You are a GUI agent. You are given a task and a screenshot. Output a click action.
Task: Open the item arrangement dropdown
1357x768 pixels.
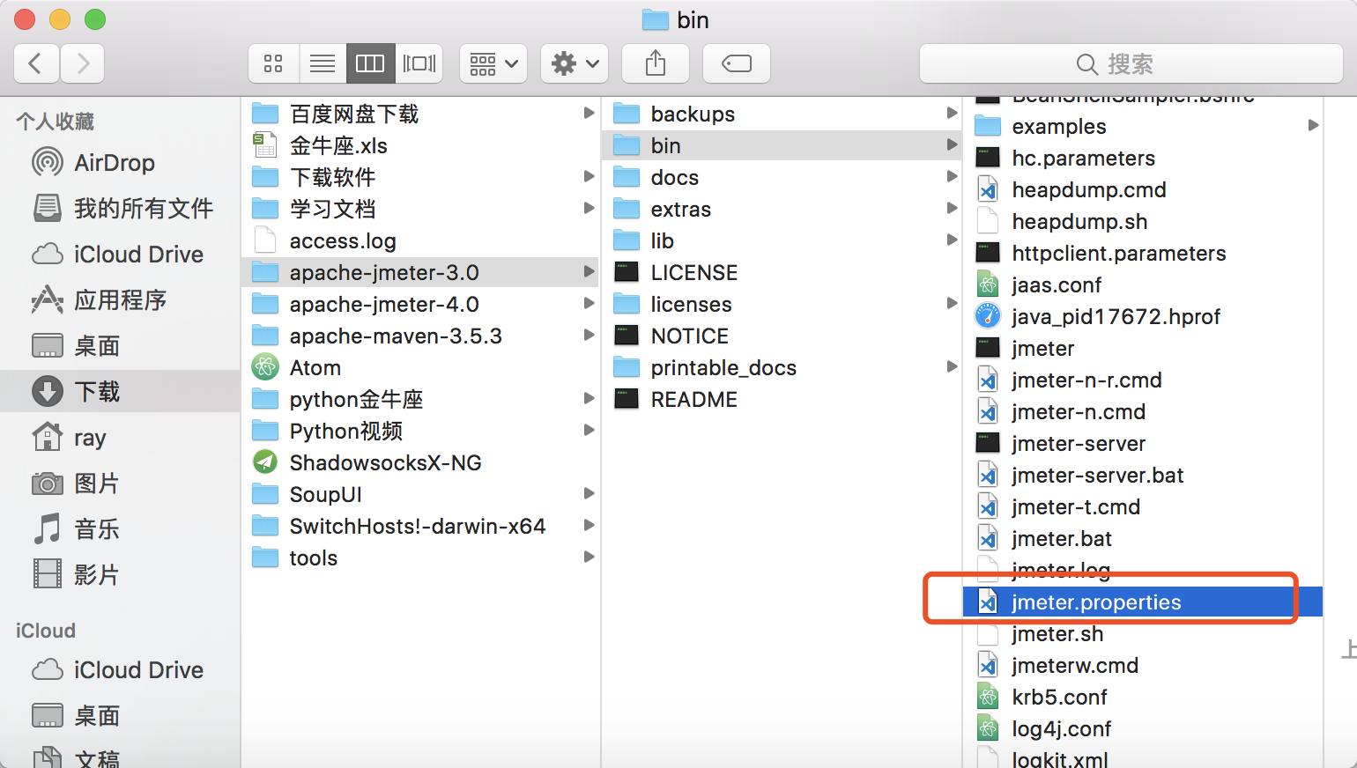pos(493,63)
